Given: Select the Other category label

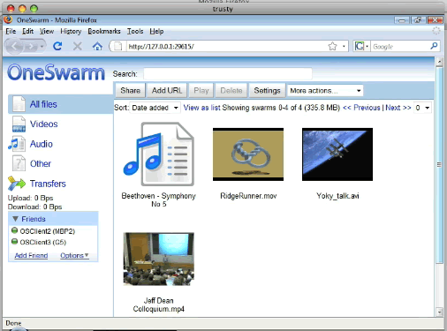Looking at the screenshot, I should pyautogui.click(x=41, y=163).
